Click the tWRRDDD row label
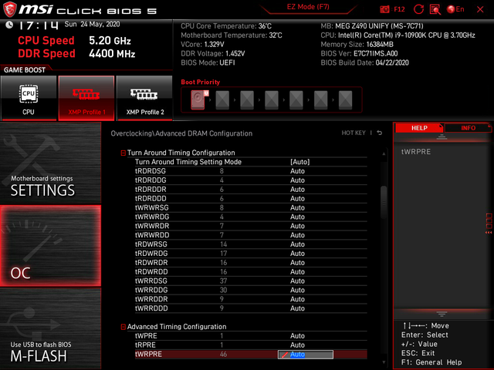The image size is (494, 370). point(151,308)
